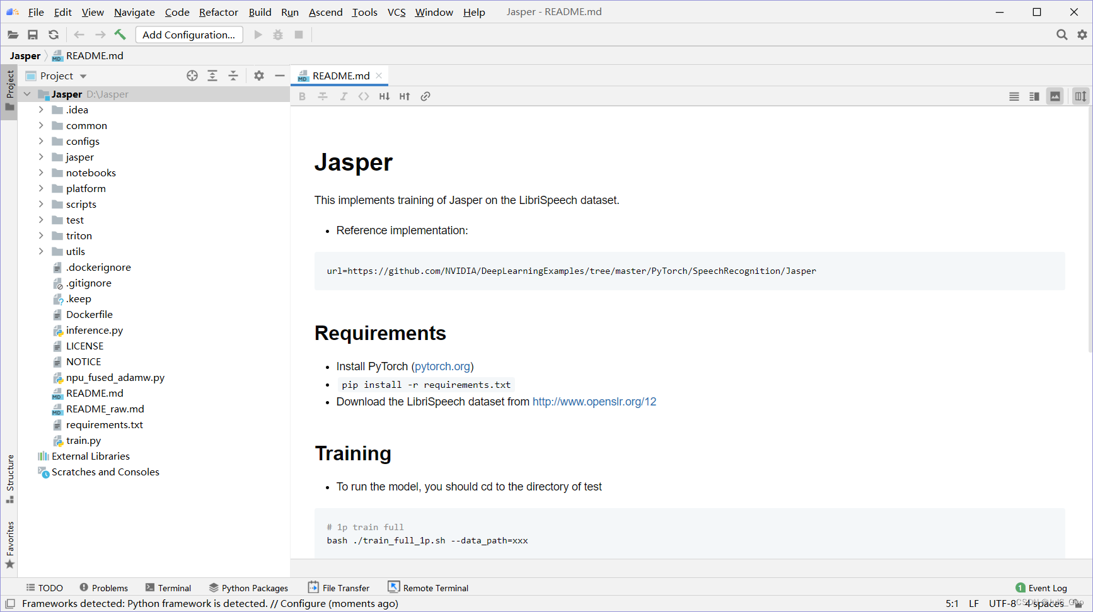Screen dimensions: 1093x612
Task: Toggle the Project tool window sidebar button
Action: 9,91
